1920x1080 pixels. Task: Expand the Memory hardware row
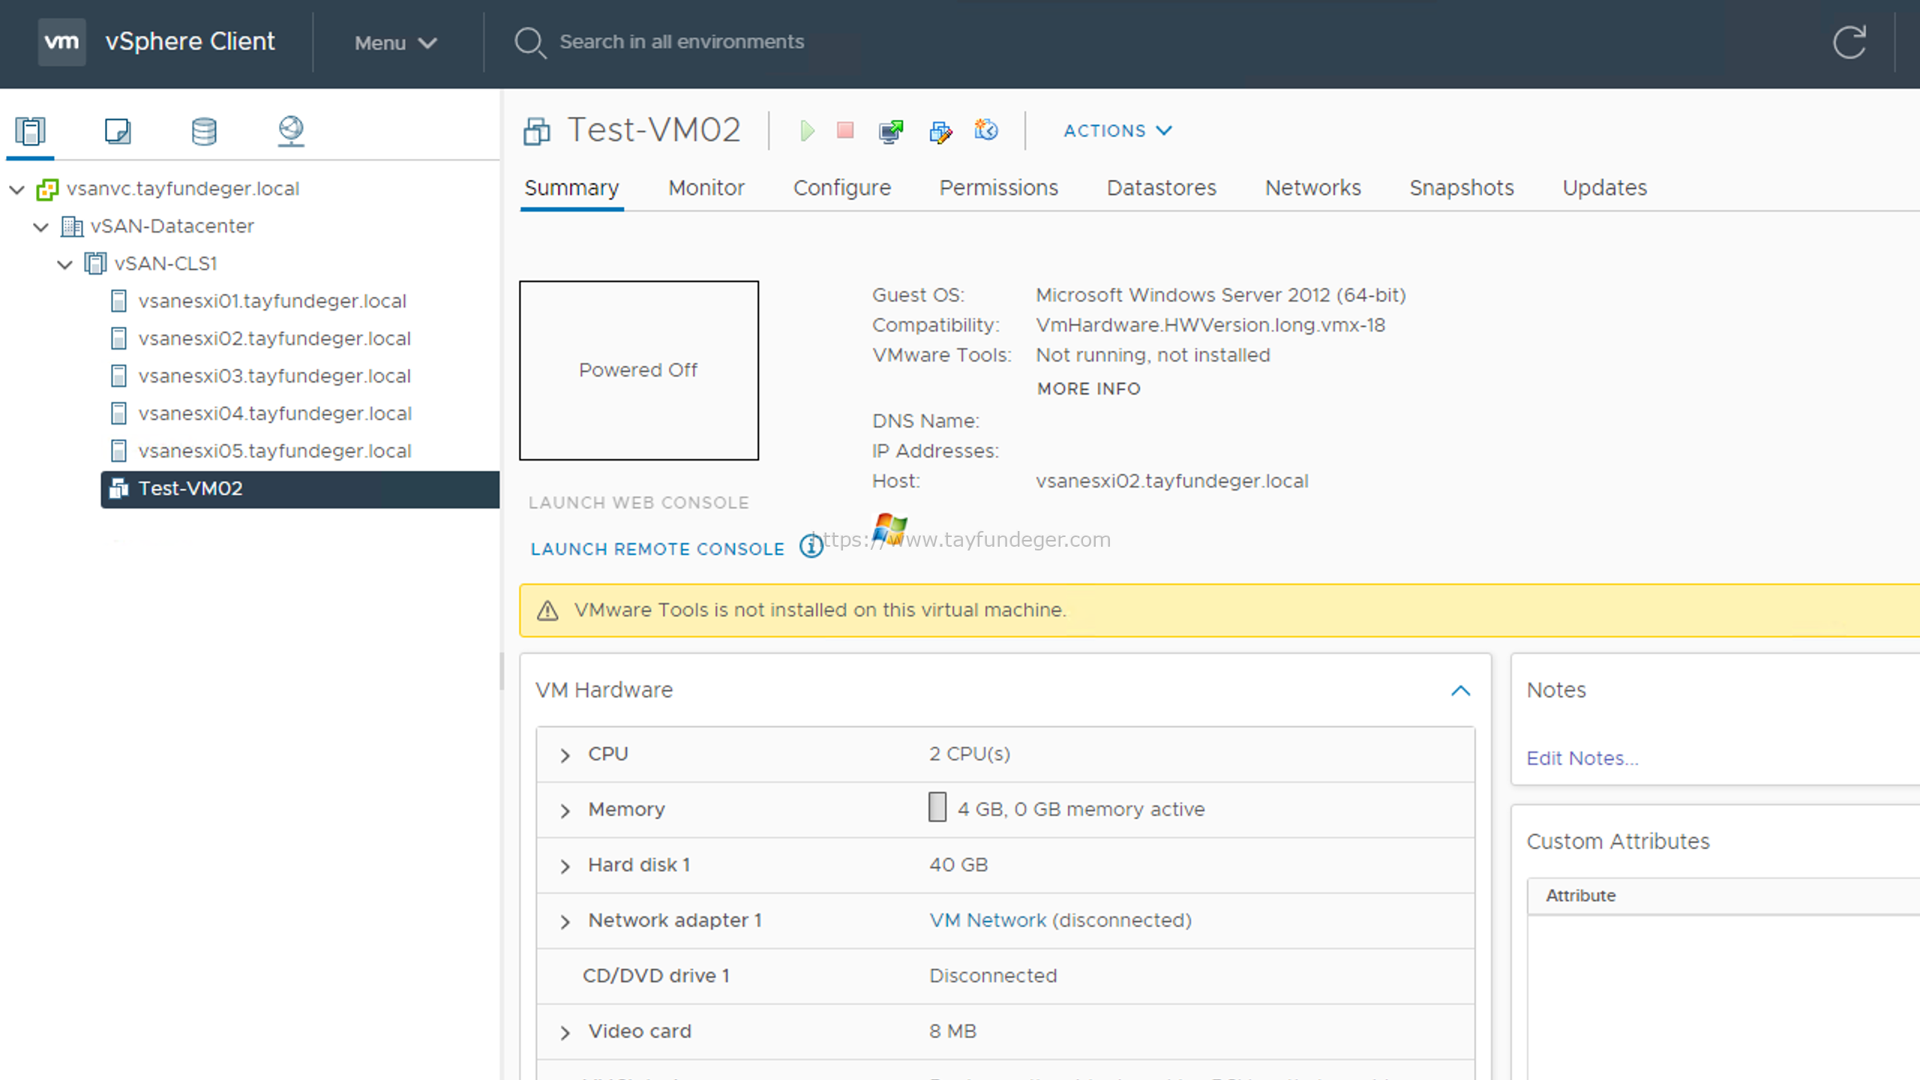[565, 811]
